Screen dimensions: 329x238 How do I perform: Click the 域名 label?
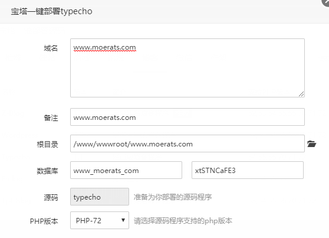(51, 48)
